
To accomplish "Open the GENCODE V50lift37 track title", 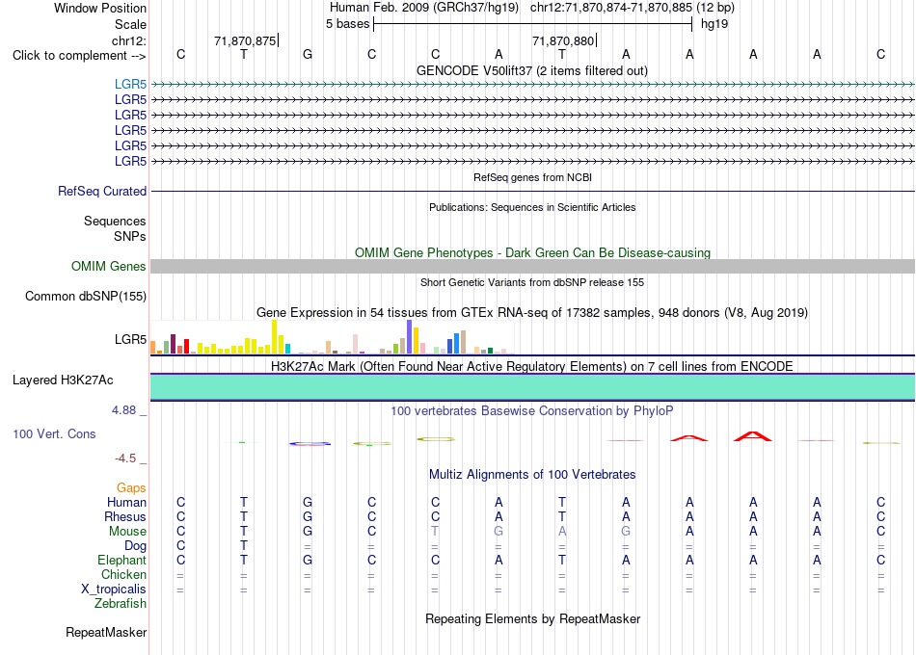I will point(531,70).
